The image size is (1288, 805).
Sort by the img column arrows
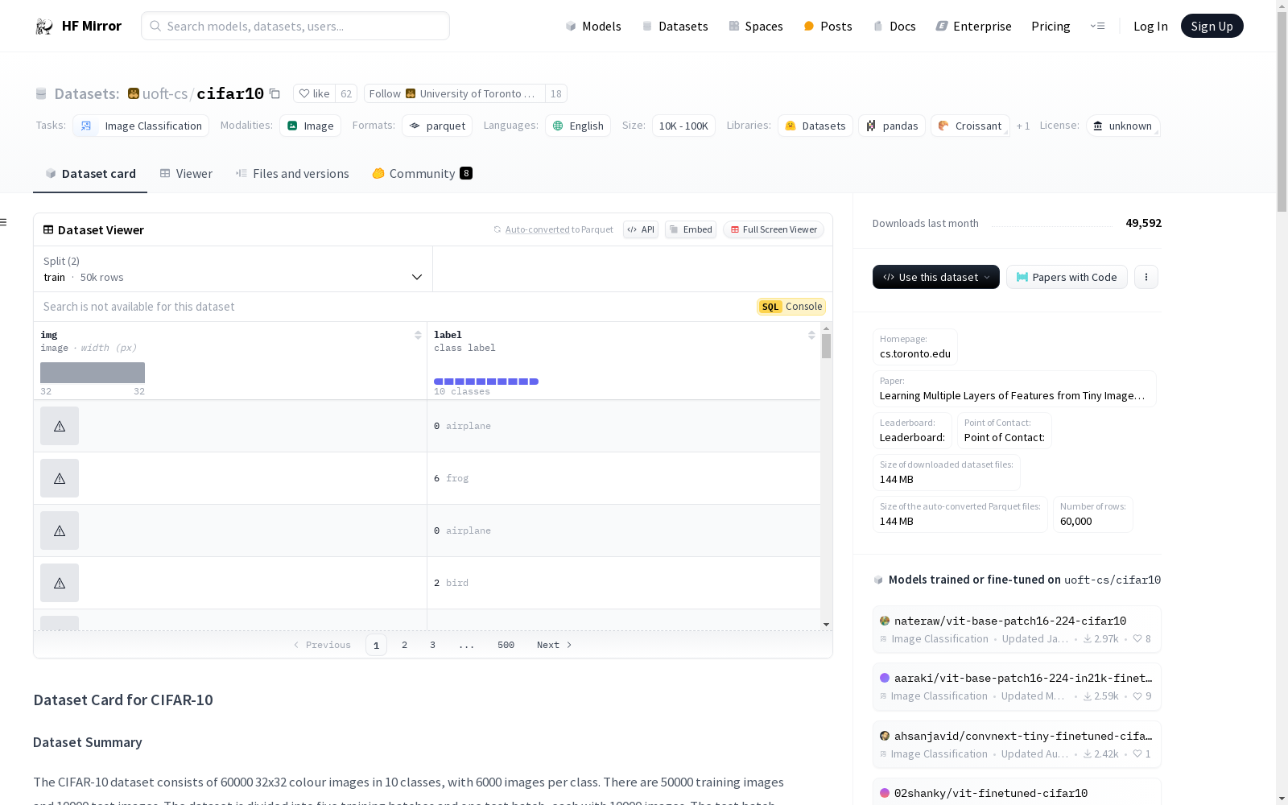(418, 335)
